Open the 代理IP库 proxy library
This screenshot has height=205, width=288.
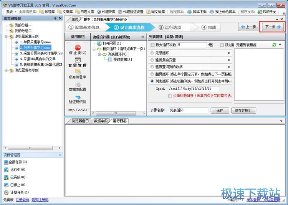pos(106,12)
